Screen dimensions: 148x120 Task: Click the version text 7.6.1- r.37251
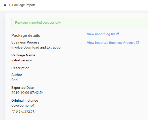click(23, 111)
